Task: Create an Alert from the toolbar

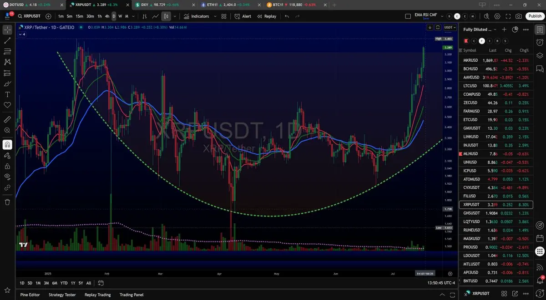Action: point(243,16)
